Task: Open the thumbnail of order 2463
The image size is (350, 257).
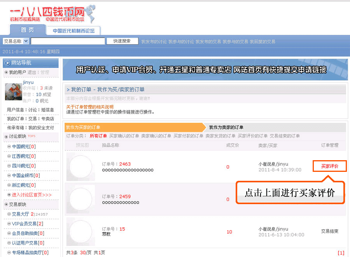Action: click(80, 167)
